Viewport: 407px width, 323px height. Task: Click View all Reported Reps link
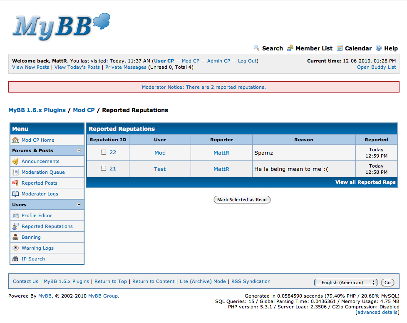[x=365, y=182]
